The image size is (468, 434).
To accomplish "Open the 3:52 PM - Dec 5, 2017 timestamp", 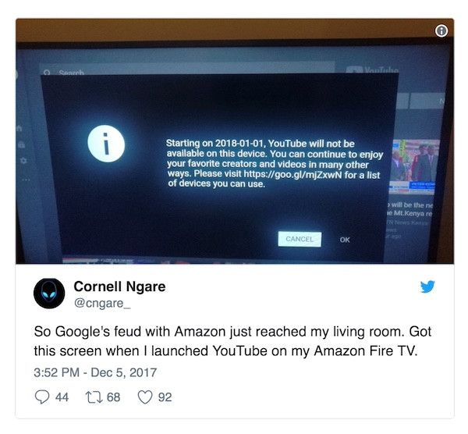I will [x=95, y=372].
